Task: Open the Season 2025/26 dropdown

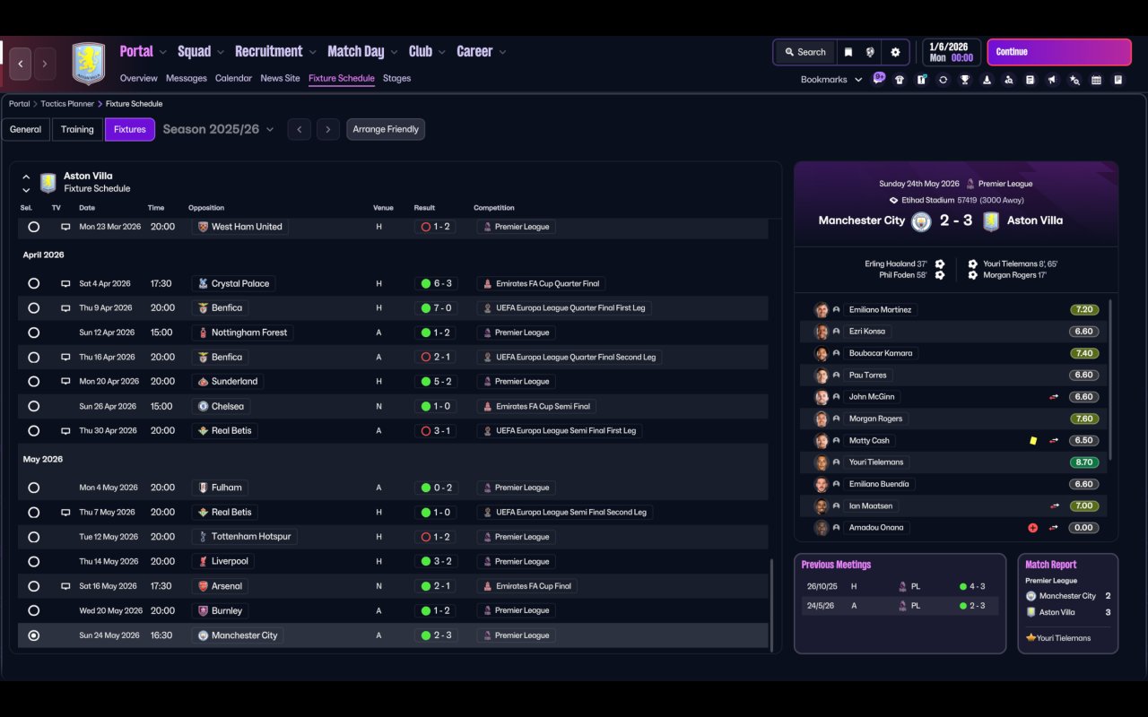Action: click(218, 129)
